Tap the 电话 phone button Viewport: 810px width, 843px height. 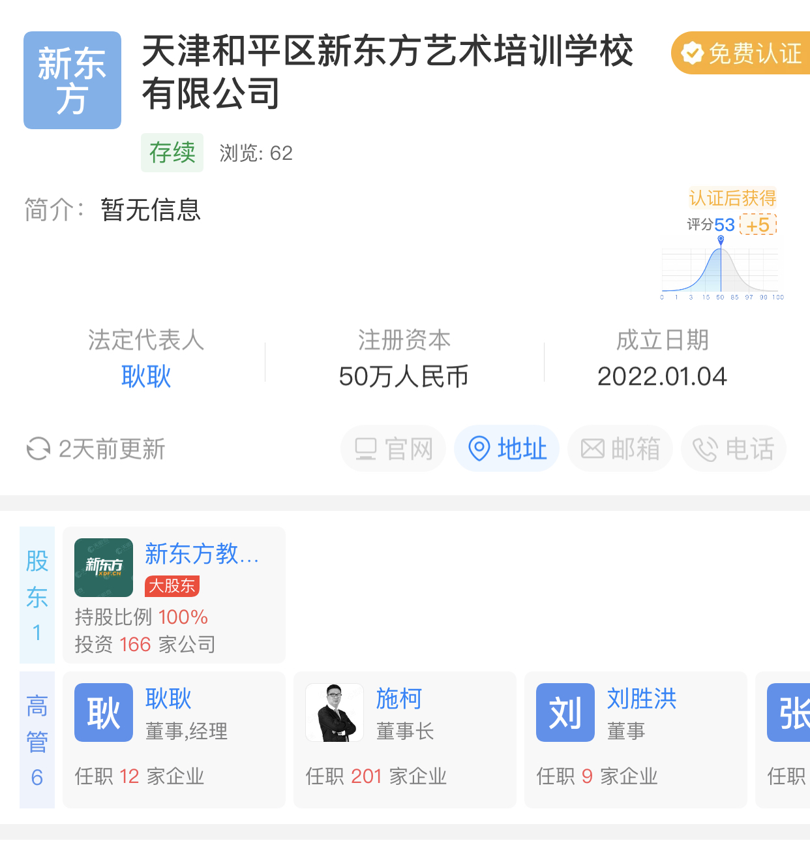[x=734, y=449]
